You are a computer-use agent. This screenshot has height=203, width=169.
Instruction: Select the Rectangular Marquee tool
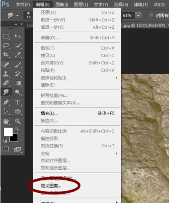pos(6,36)
